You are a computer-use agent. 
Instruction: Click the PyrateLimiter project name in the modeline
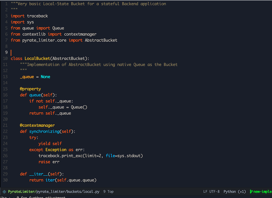[x=21, y=192]
